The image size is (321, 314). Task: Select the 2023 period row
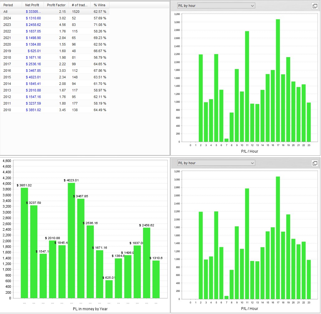point(55,25)
